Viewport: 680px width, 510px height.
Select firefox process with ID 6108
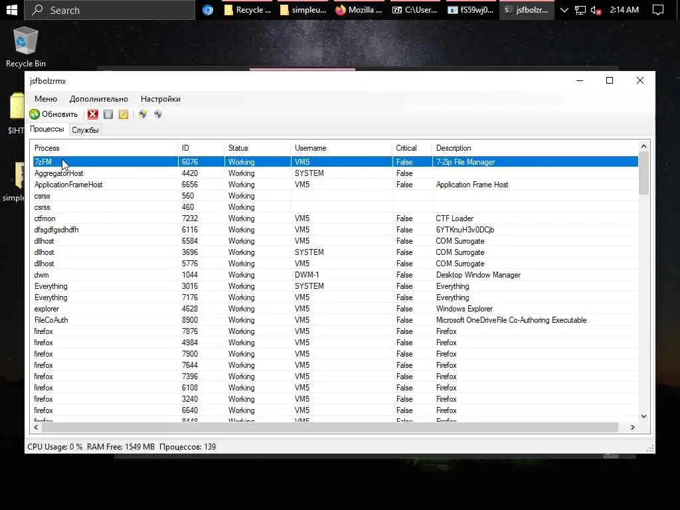tap(335, 387)
